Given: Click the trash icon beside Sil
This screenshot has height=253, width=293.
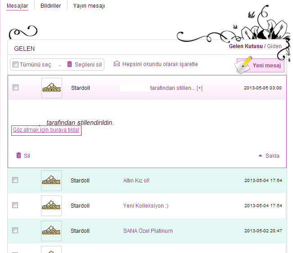Looking at the screenshot, I should coord(18,155).
